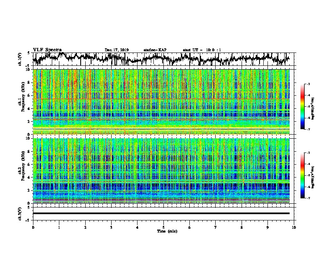
Task: Click tick label "0" on the time axis
Action: 33,227
